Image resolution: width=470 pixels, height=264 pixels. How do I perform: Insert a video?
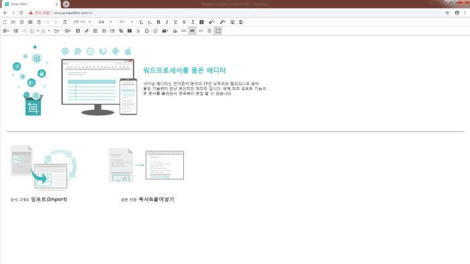click(130, 31)
